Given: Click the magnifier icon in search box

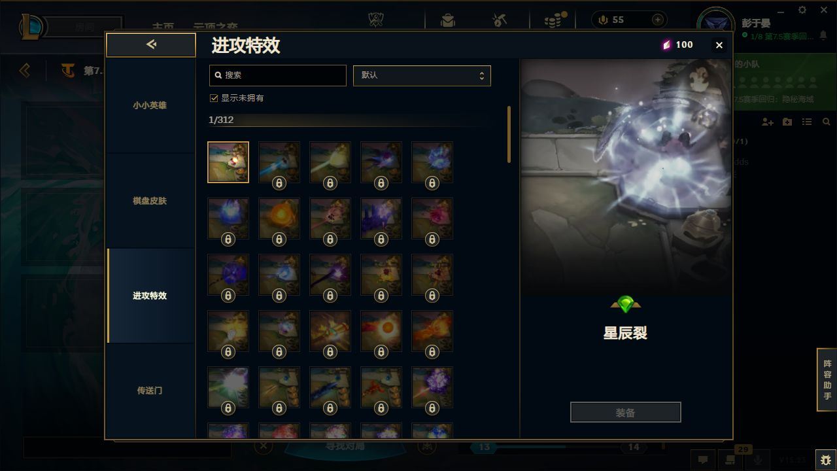Looking at the screenshot, I should [x=218, y=75].
